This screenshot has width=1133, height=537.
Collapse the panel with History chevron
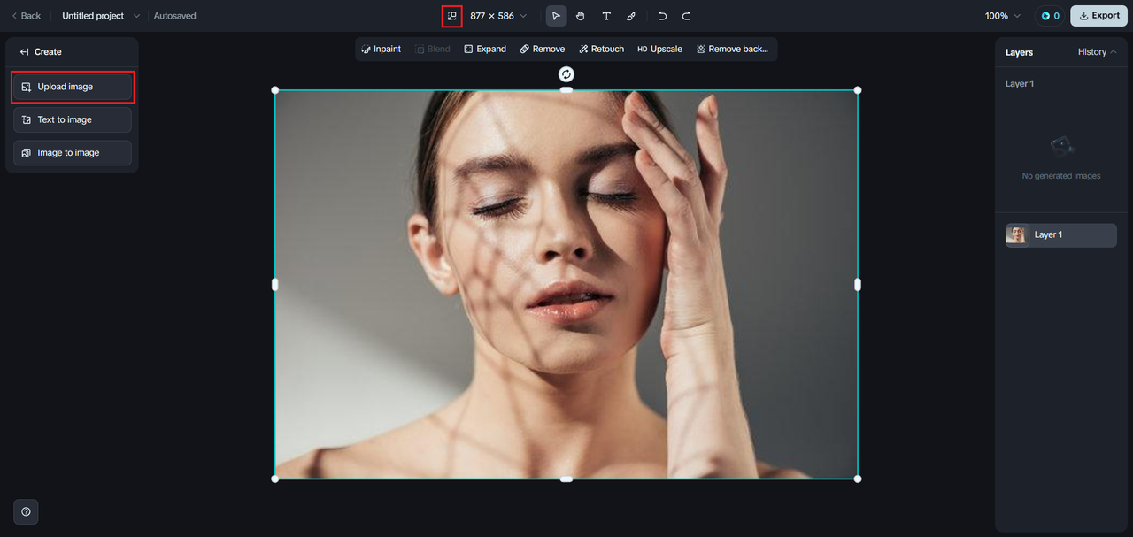[x=1113, y=52]
